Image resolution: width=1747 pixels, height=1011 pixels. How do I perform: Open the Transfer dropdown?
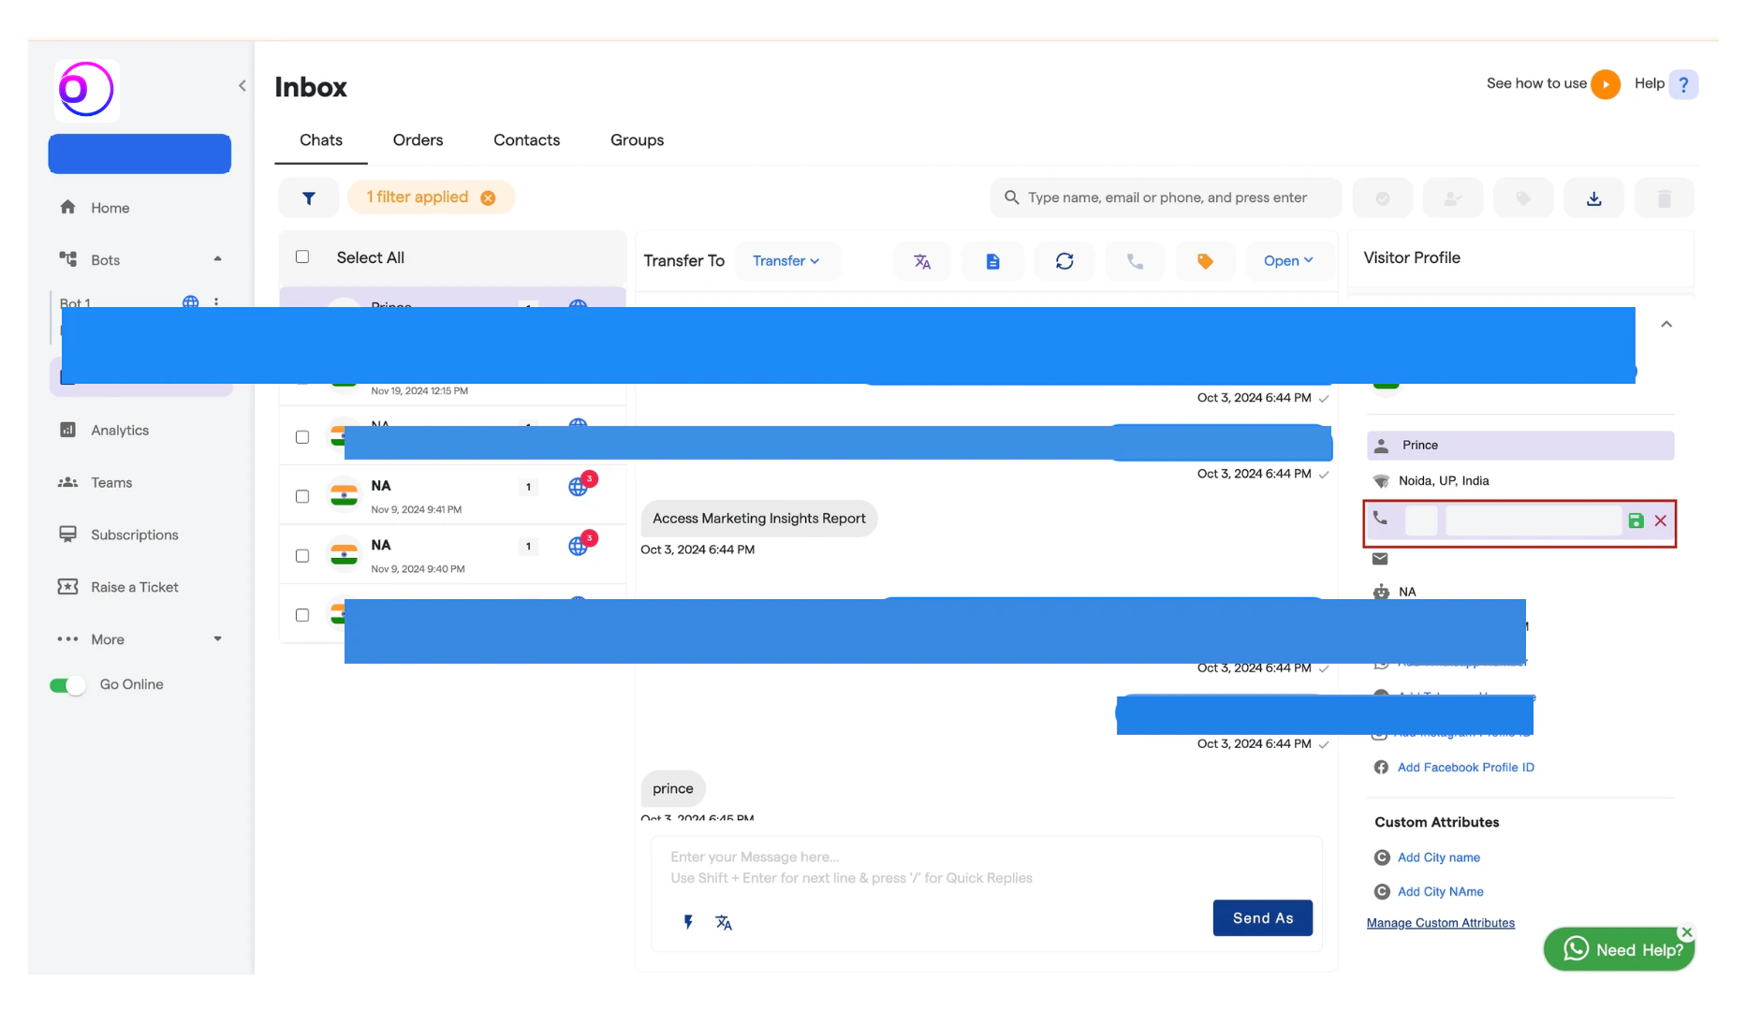(786, 261)
